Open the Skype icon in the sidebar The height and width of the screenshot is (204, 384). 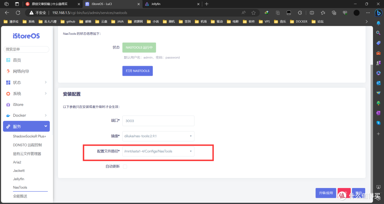[378, 123]
